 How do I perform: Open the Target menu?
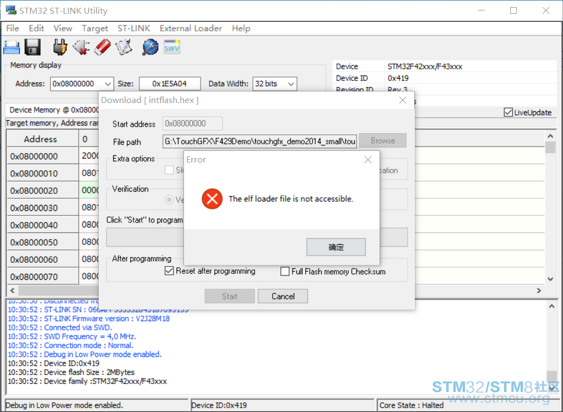point(95,28)
